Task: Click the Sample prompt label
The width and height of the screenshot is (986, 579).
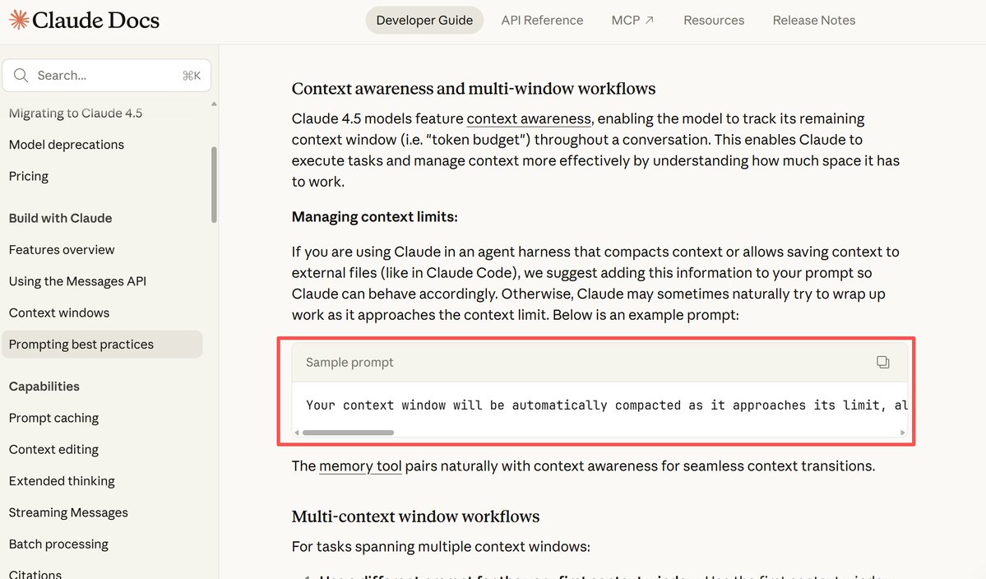Action: 349,362
